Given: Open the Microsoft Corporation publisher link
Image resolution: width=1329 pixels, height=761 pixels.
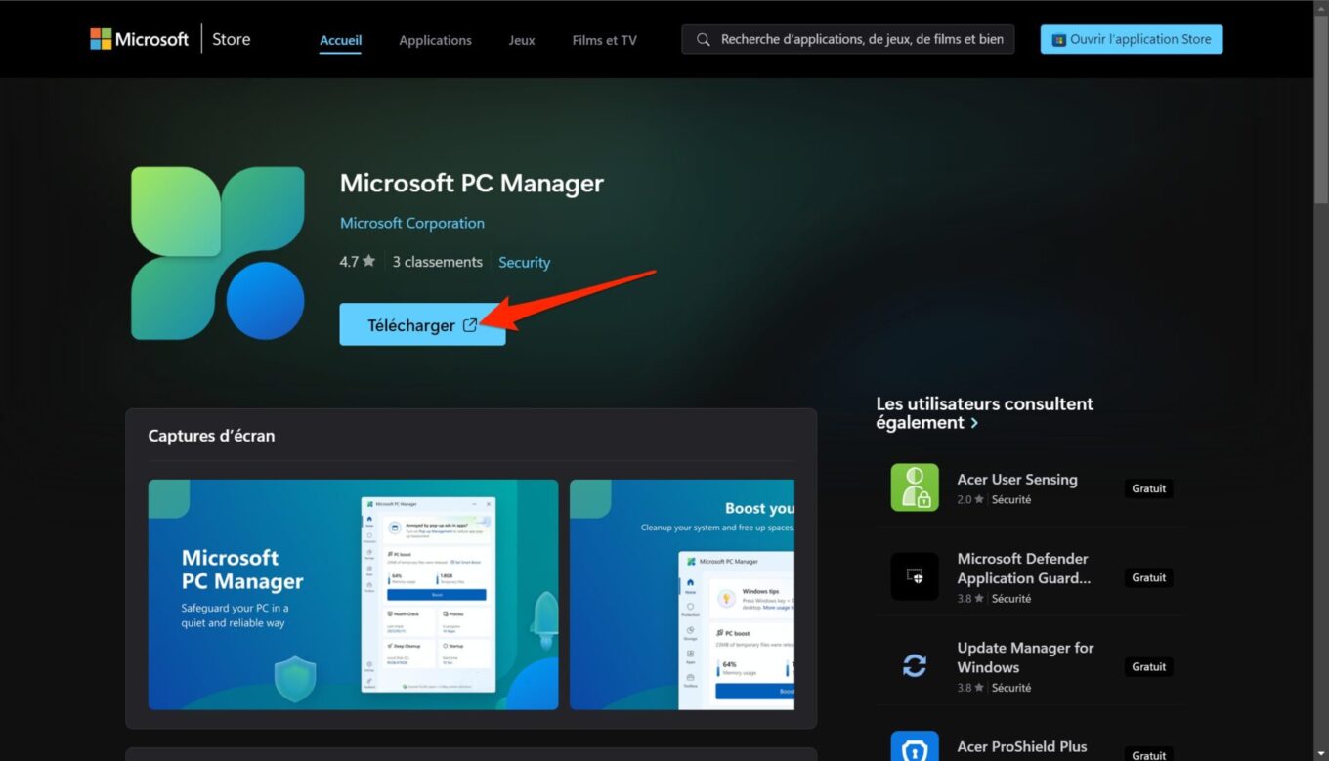Looking at the screenshot, I should (412, 223).
